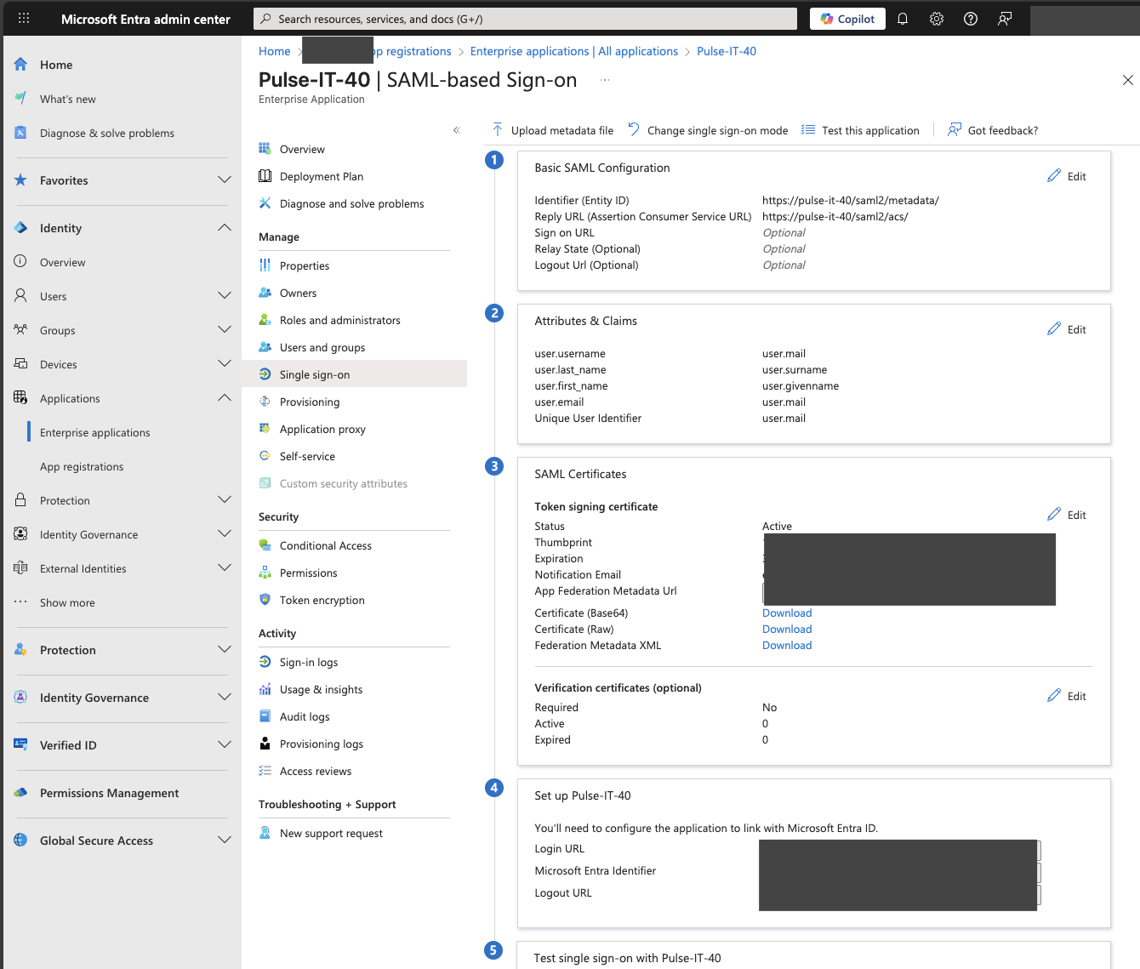Open the app launcher waffle icon
This screenshot has width=1140, height=969.
click(24, 18)
